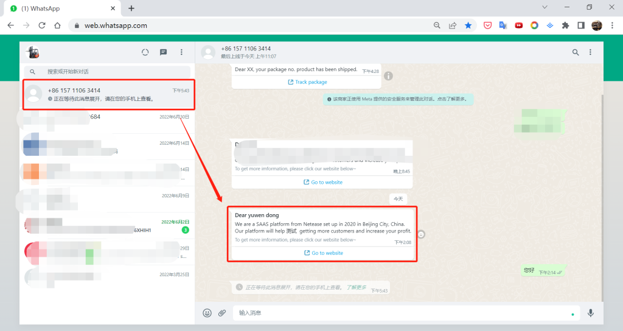Click the chat list search box
This screenshot has height=331, width=623.
click(x=113, y=71)
